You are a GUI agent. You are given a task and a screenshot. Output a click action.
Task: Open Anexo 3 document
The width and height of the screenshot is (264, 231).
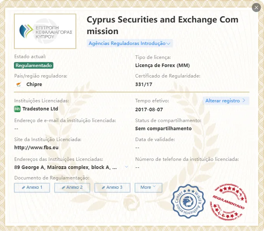(112, 188)
